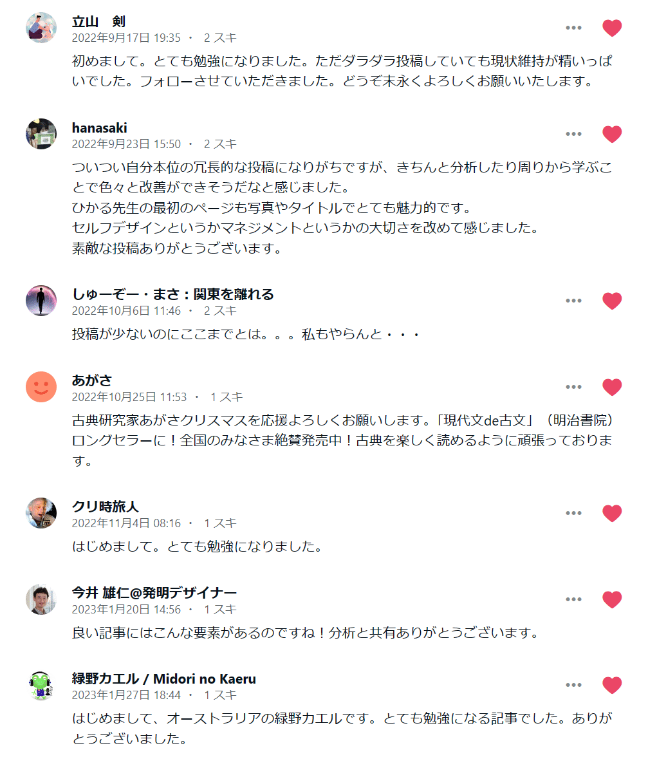Open the three-dot menu on あがさ's comment

click(573, 387)
